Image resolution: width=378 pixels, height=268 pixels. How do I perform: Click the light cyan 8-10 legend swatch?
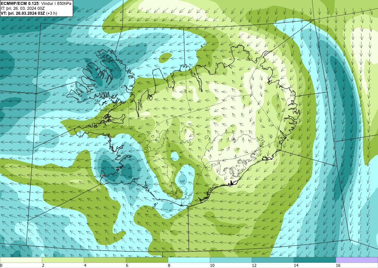pos(189,260)
